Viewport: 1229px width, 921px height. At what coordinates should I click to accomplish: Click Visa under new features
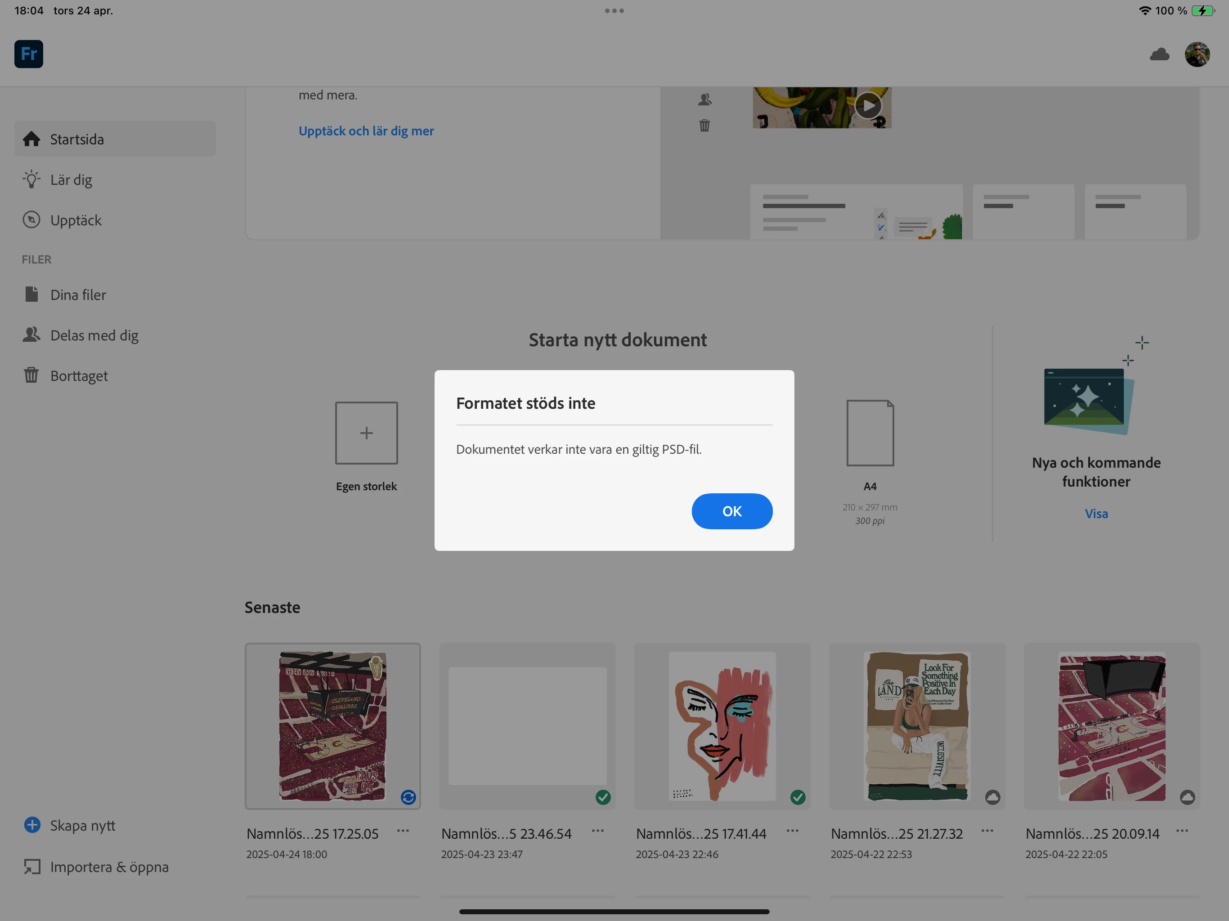coord(1096,513)
